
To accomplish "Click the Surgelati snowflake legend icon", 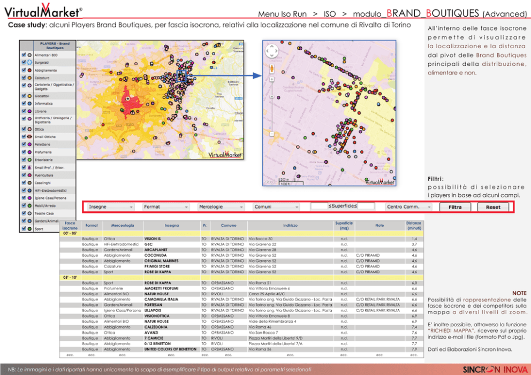I will pos(29,63).
